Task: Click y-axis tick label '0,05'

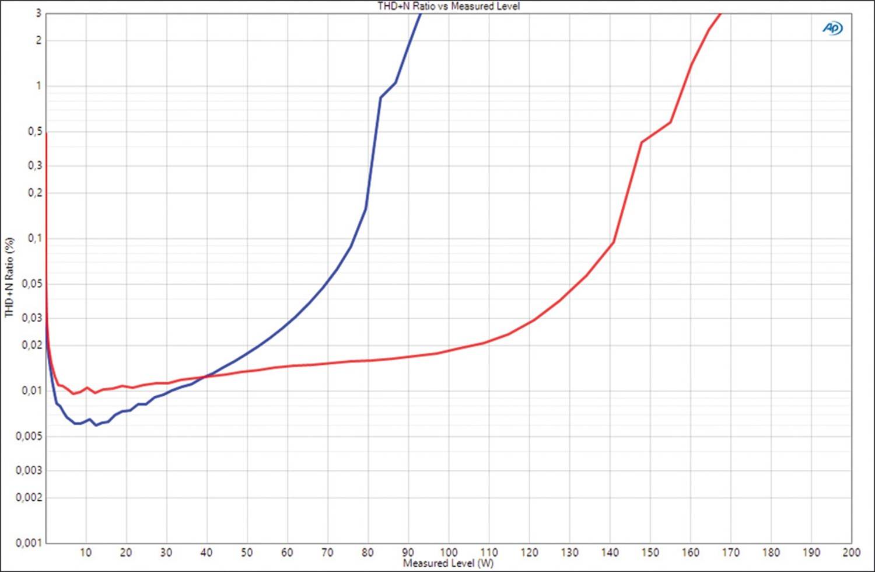Action: coord(32,284)
